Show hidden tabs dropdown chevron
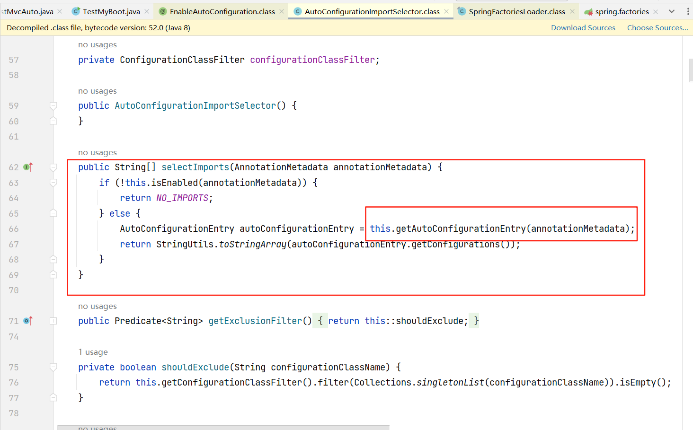This screenshot has height=430, width=693. click(672, 11)
